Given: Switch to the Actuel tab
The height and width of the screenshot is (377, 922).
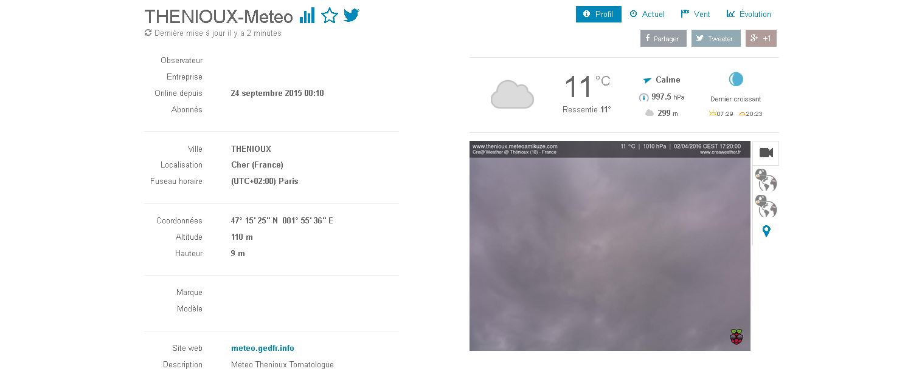Looking at the screenshot, I should point(647,14).
